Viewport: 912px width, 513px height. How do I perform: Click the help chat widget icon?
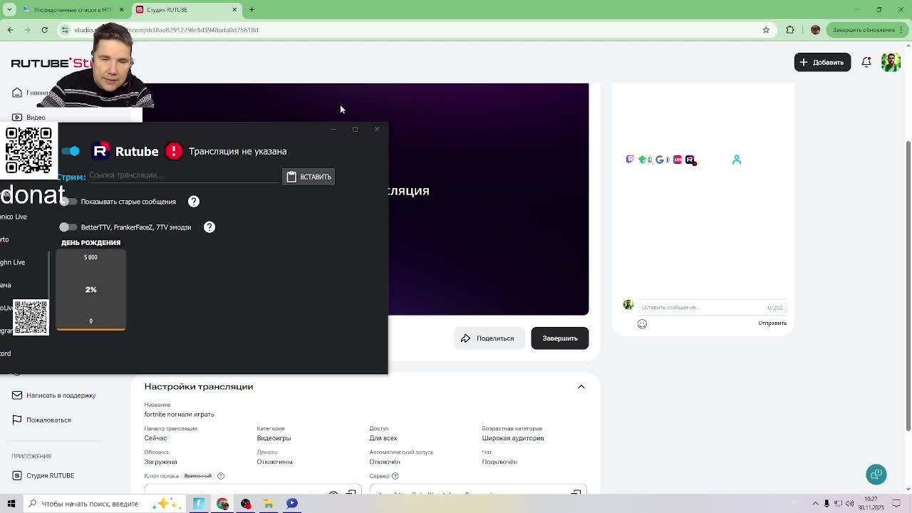tap(876, 475)
